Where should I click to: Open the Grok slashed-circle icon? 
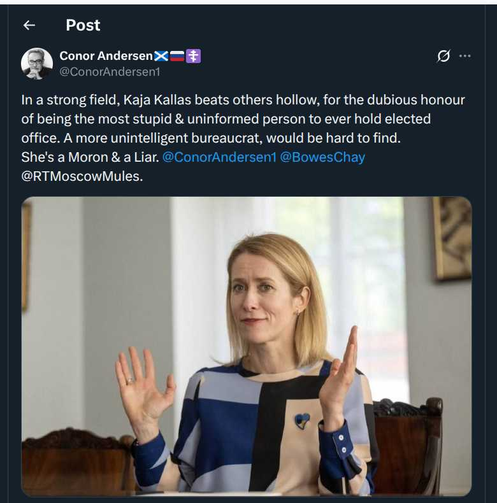pyautogui.click(x=443, y=56)
